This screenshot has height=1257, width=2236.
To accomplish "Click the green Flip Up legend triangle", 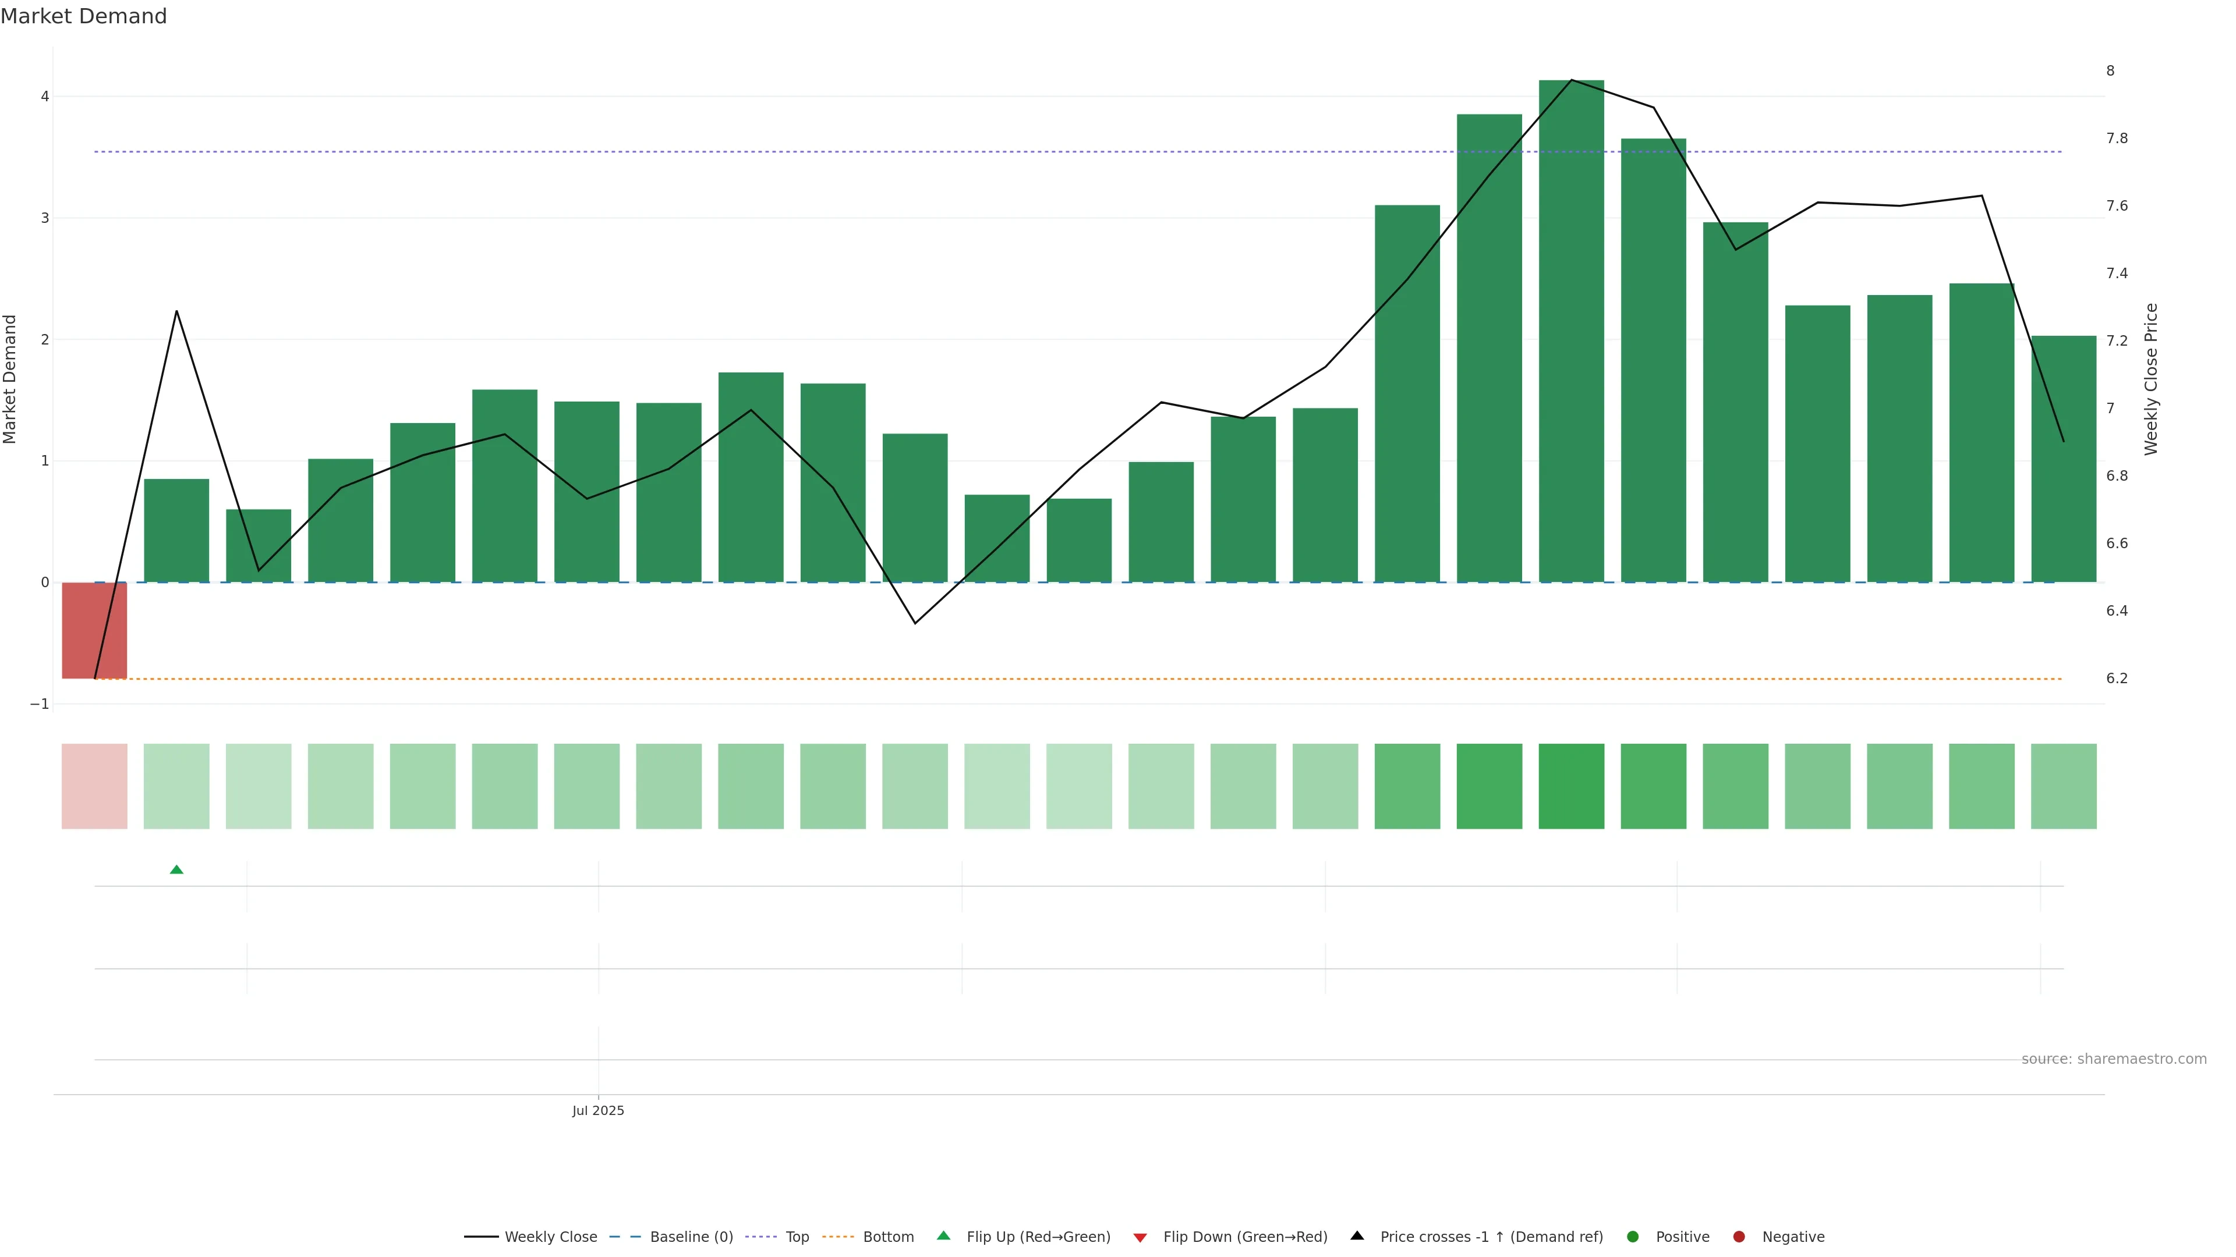I will pos(943,1235).
